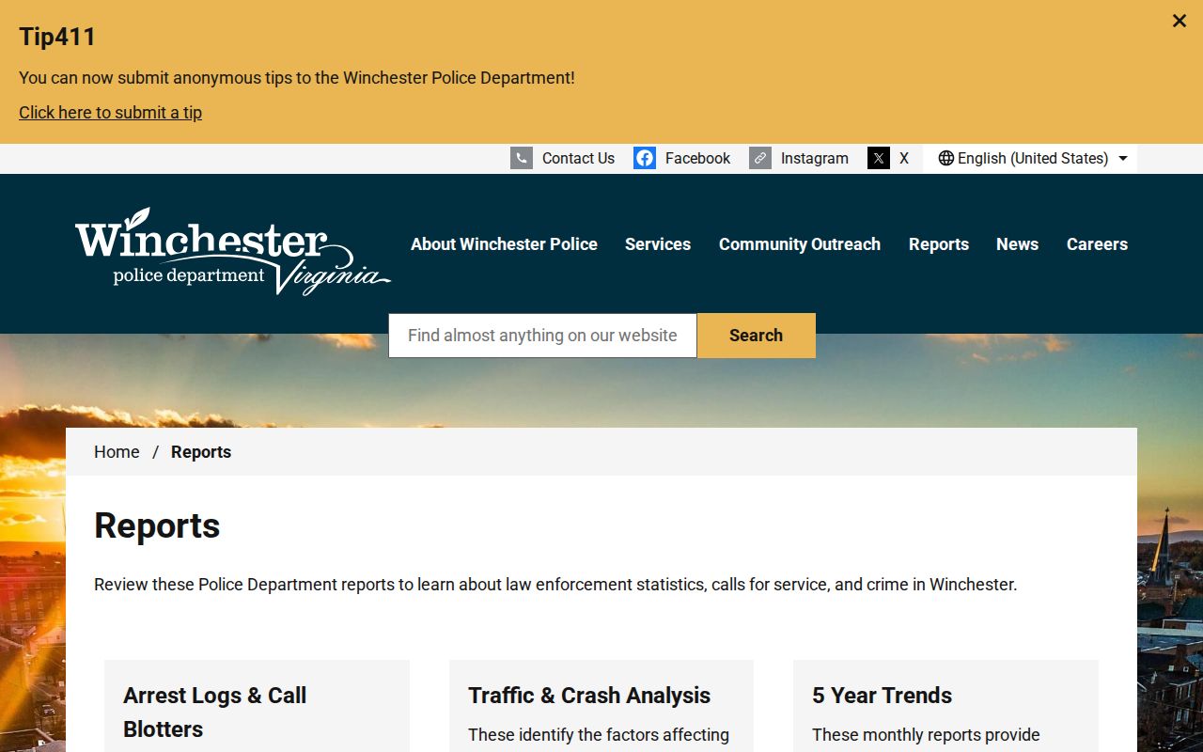Click the Instagram link icon
Image resolution: width=1203 pixels, height=752 pixels.
[760, 158]
